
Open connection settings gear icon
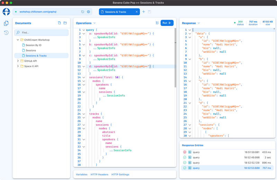pos(88,12)
